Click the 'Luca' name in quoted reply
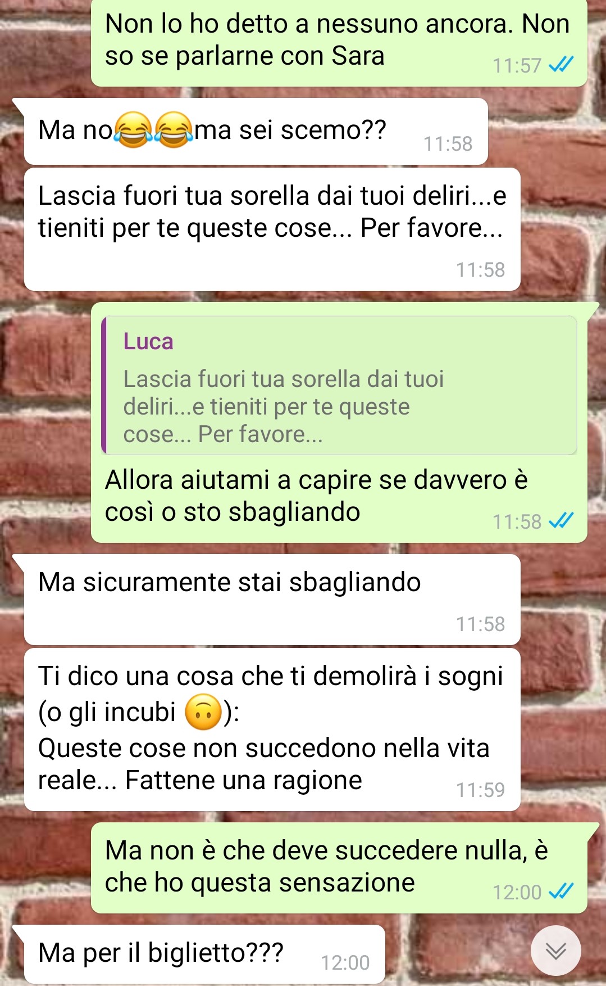The image size is (606, 986). [148, 341]
